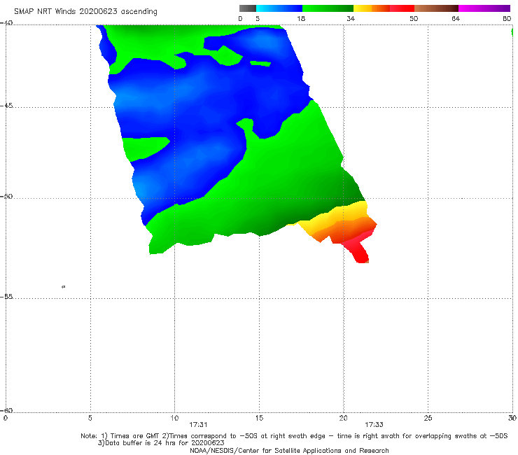Click the red segment of the color bar
Image resolution: width=518 pixels, height=455 pixels.
[402, 8]
